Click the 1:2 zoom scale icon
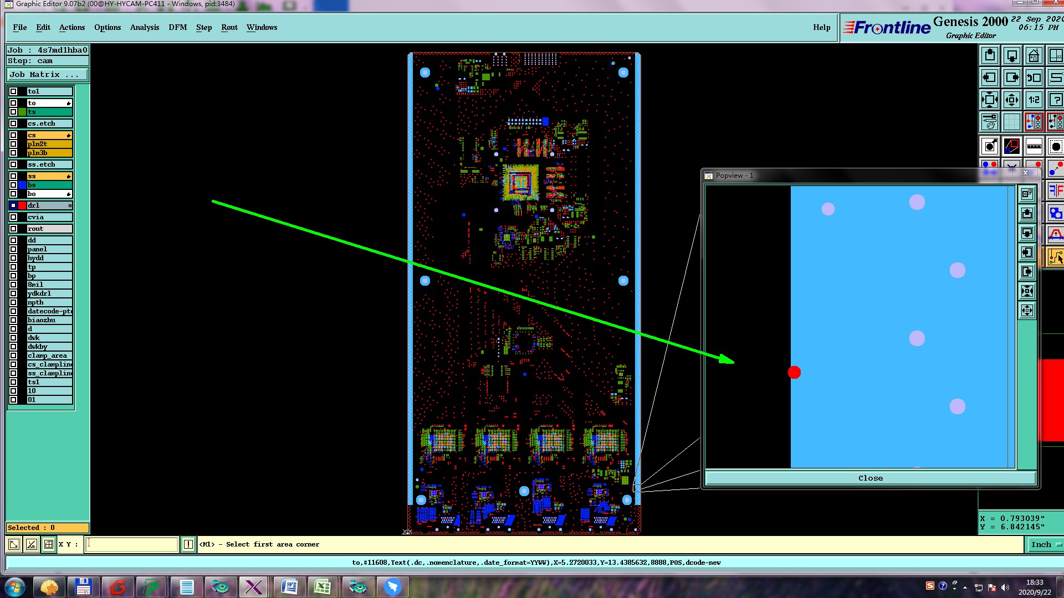 [x=1034, y=100]
